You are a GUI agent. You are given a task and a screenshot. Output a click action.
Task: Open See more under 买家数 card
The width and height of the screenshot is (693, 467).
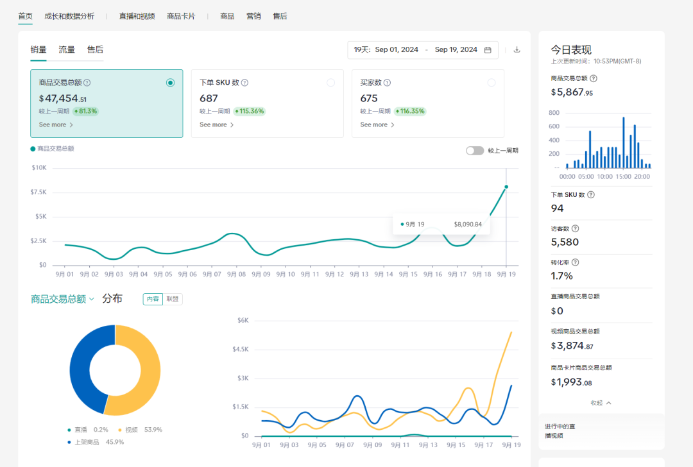[377, 124]
